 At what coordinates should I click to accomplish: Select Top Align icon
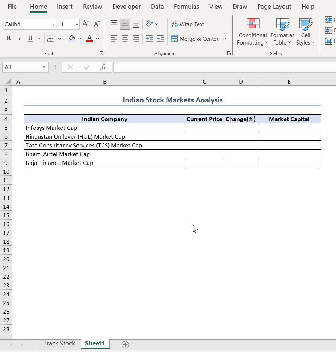pos(114,24)
